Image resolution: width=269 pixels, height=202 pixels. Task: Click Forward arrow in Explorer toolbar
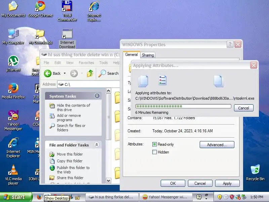point(74,73)
